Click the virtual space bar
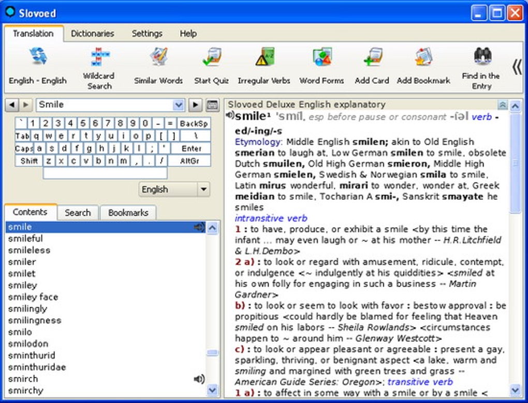Viewport: 528px width, 403px height. [x=105, y=173]
